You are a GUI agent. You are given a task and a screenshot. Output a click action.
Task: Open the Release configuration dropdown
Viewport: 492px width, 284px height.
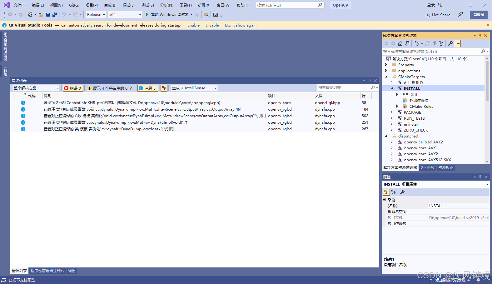[96, 15]
